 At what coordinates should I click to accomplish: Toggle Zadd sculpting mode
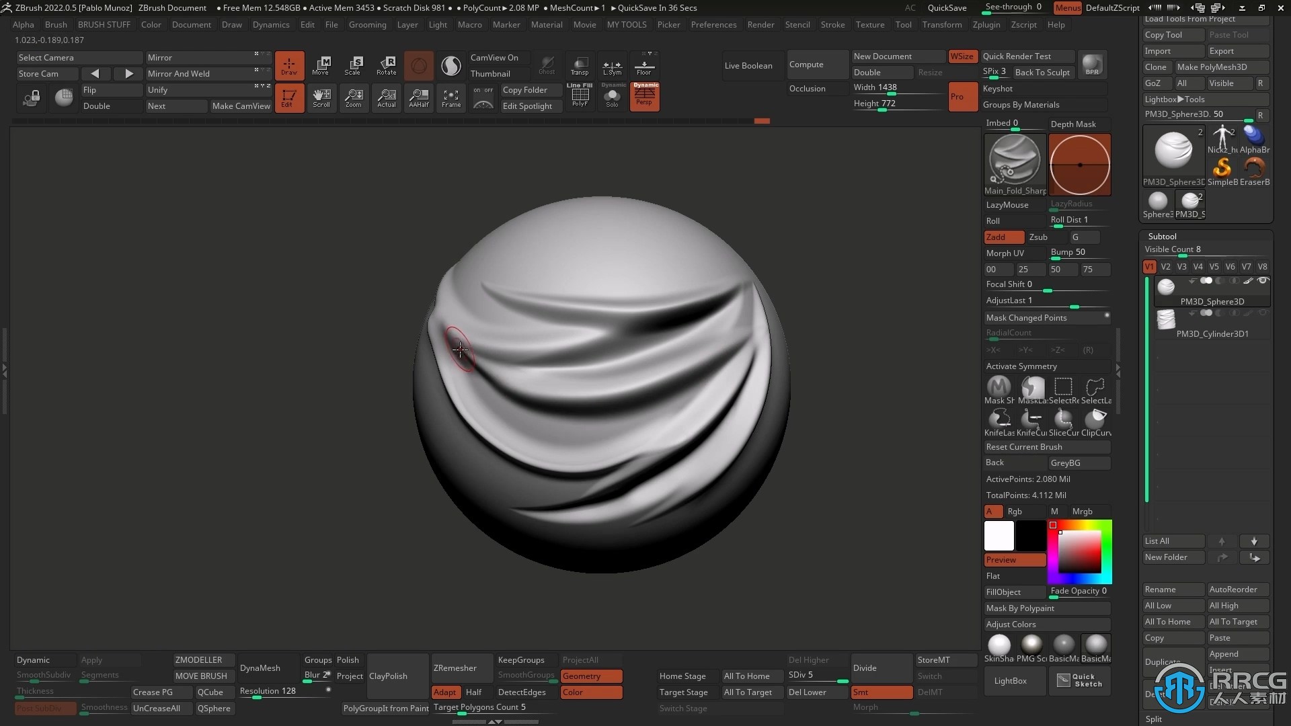[x=998, y=237]
